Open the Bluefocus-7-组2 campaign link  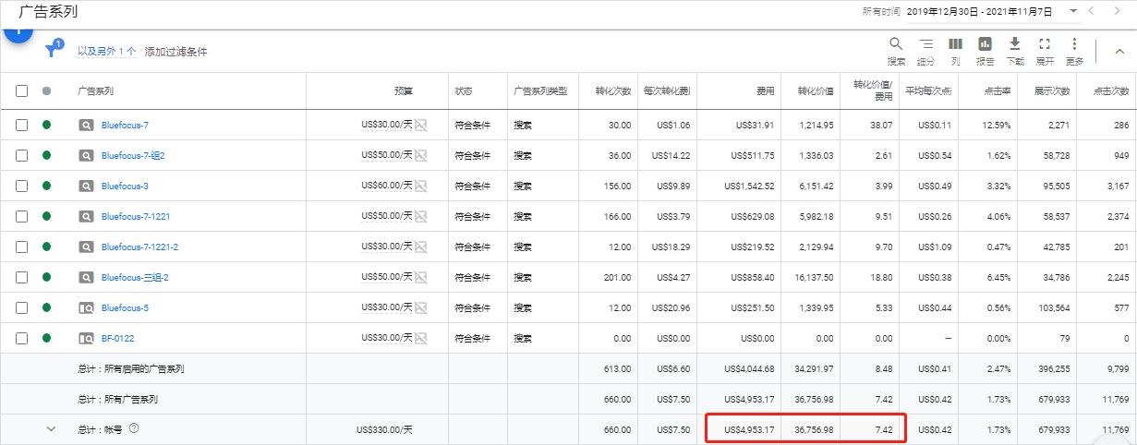[133, 155]
